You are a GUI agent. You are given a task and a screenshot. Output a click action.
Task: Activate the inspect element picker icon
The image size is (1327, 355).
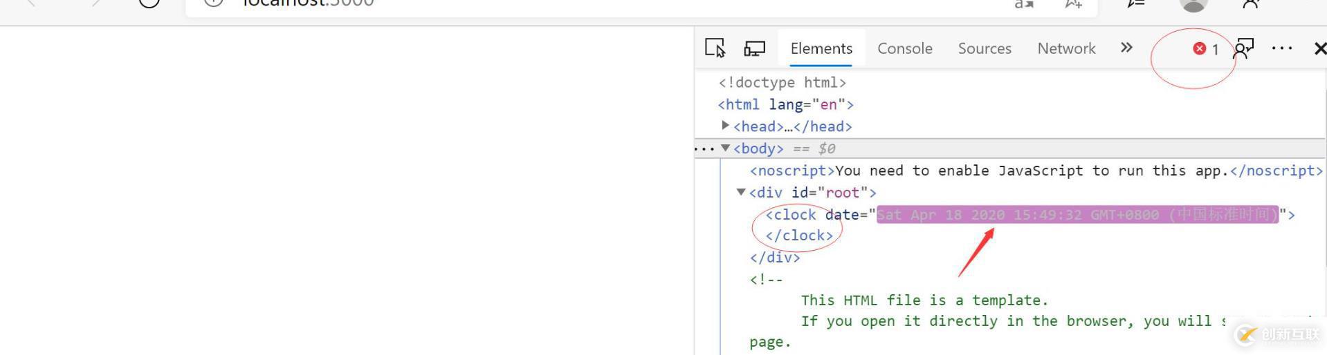[715, 48]
